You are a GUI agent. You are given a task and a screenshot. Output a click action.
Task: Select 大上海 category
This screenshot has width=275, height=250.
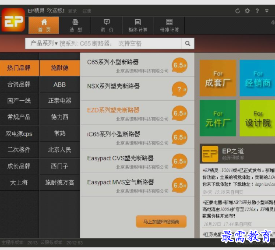click(19, 183)
